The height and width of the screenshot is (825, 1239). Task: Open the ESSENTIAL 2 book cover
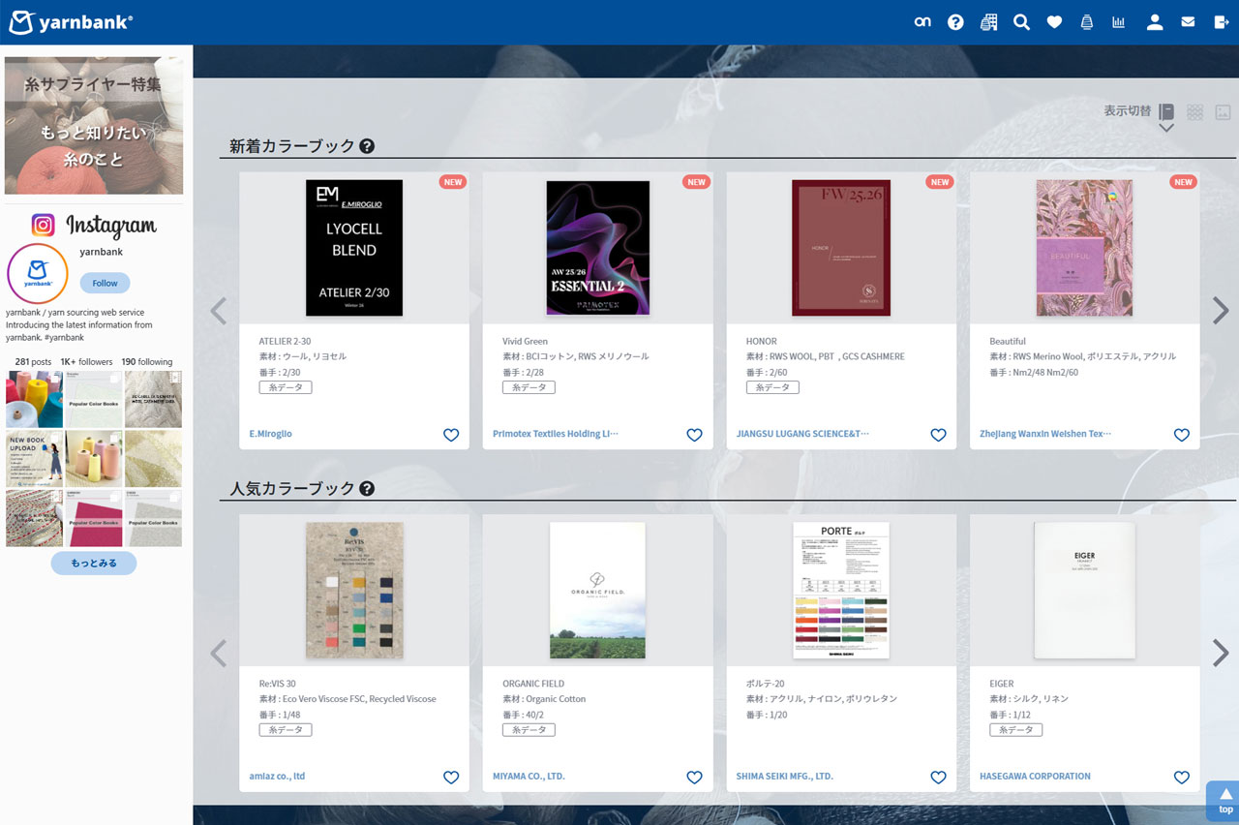[598, 248]
